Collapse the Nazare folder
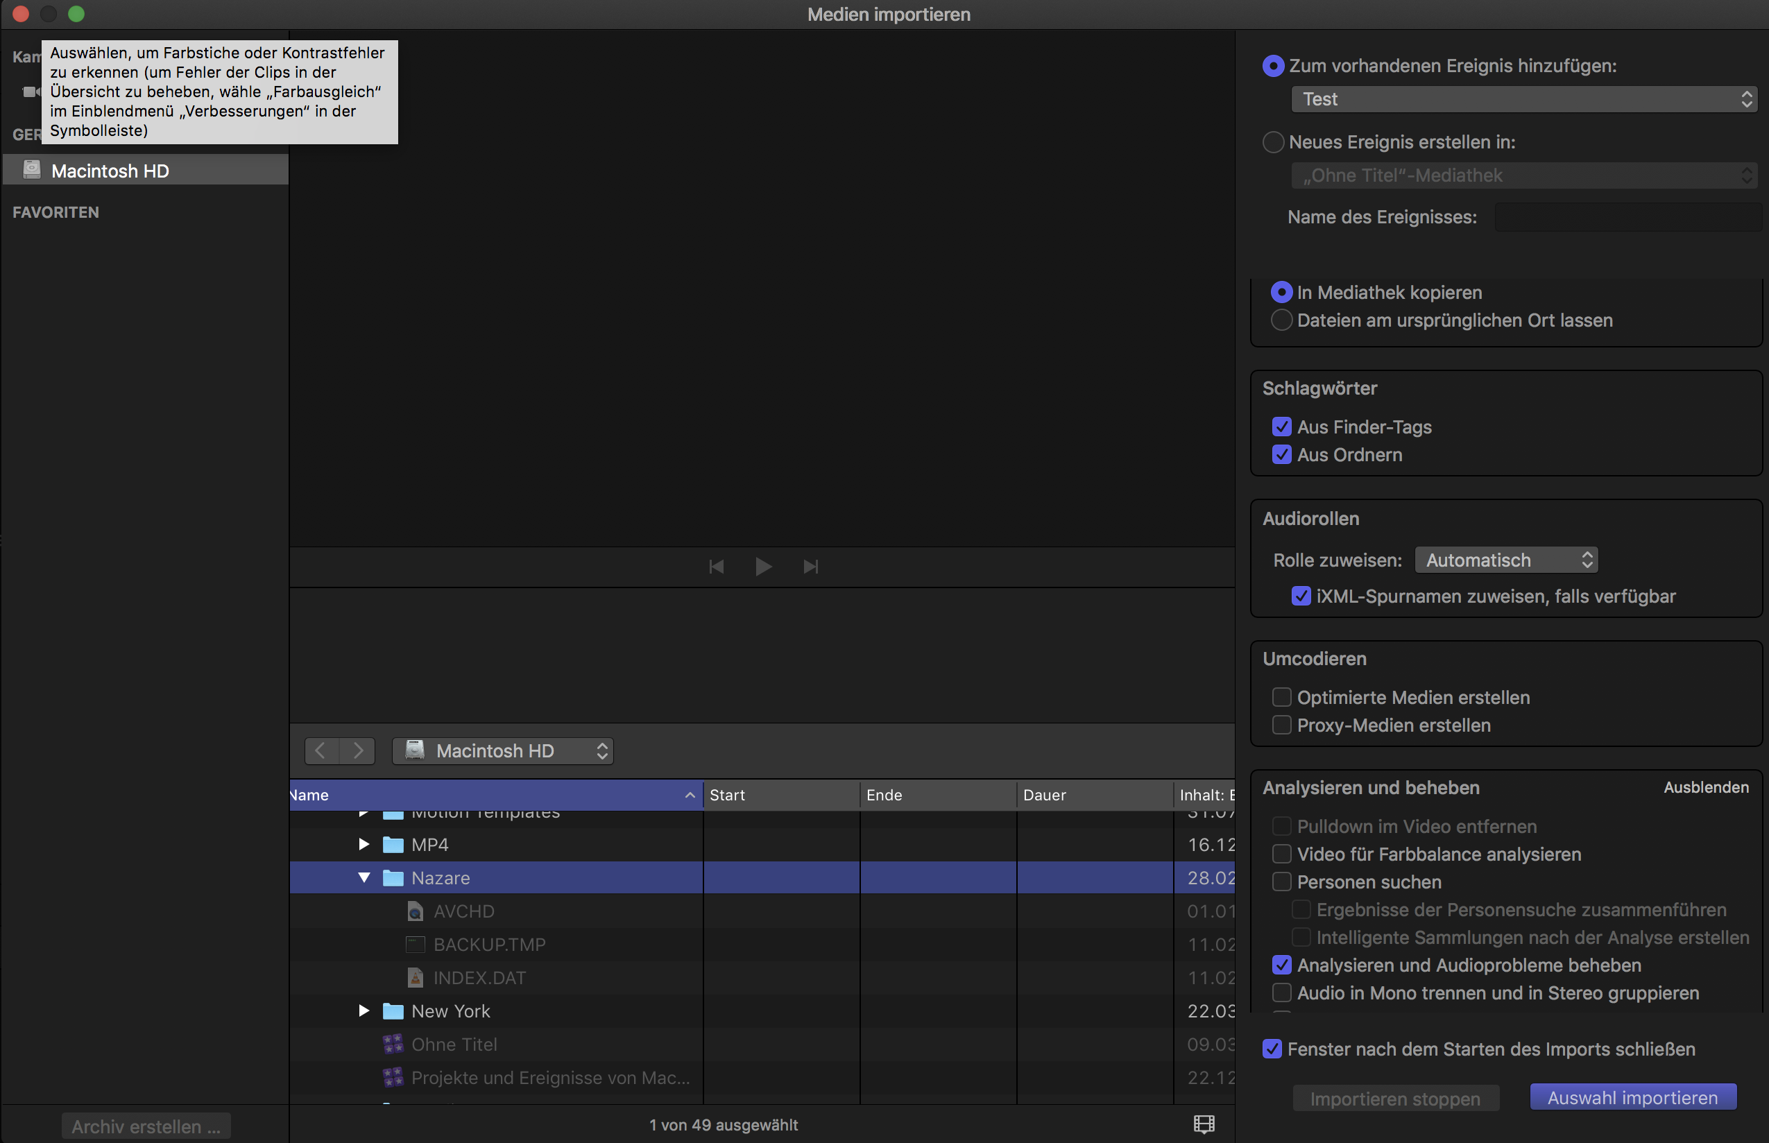 coord(364,877)
